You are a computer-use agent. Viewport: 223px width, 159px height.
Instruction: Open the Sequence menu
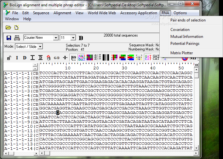(x=41, y=13)
